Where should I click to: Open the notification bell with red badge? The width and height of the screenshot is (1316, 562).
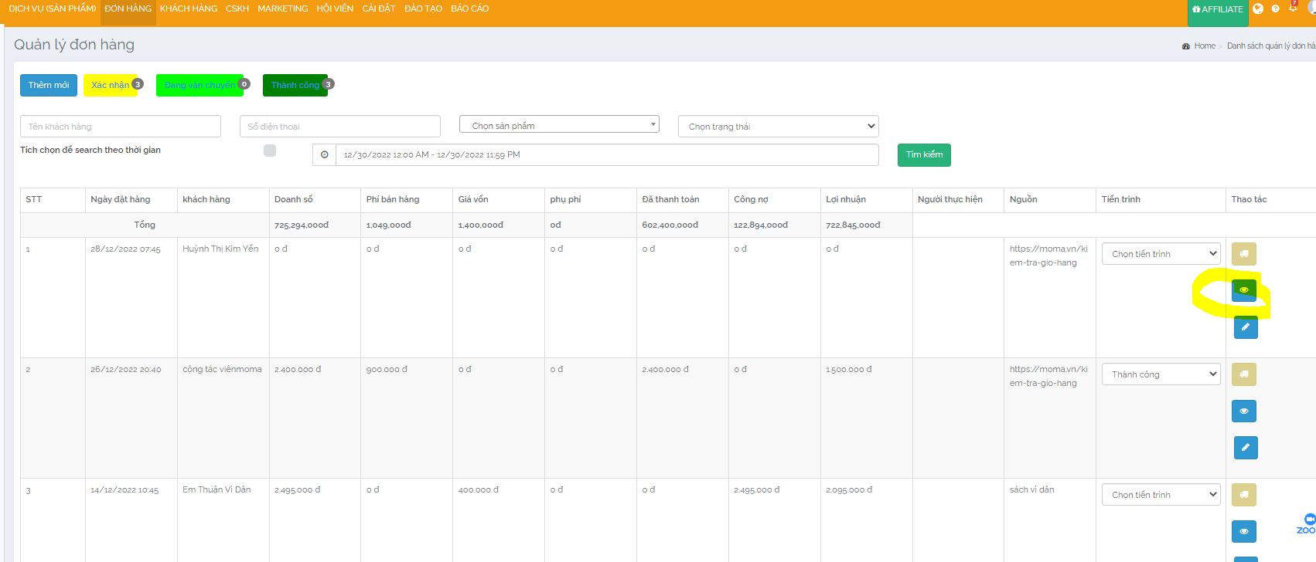(1293, 8)
